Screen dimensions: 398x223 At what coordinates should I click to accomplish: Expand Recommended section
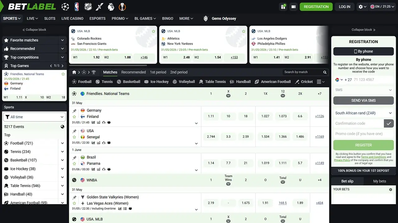coord(62,49)
